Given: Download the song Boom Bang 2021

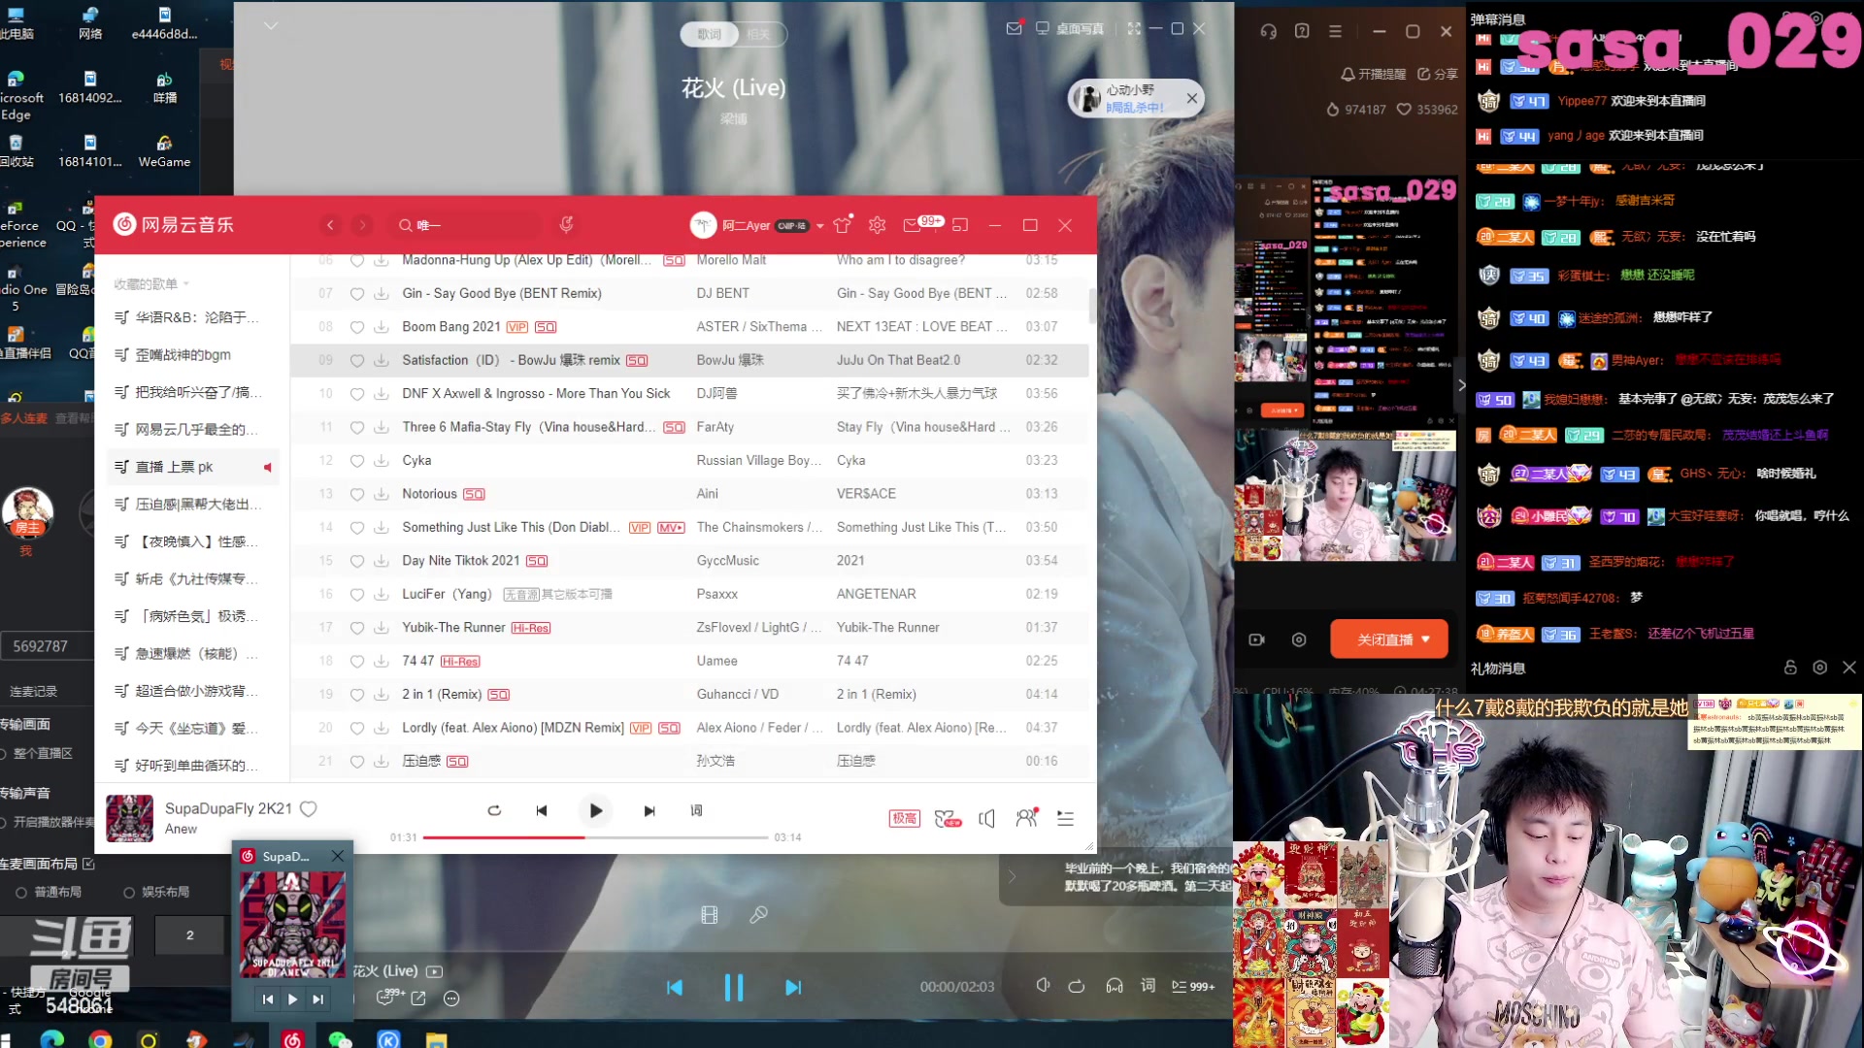Looking at the screenshot, I should coord(382,327).
